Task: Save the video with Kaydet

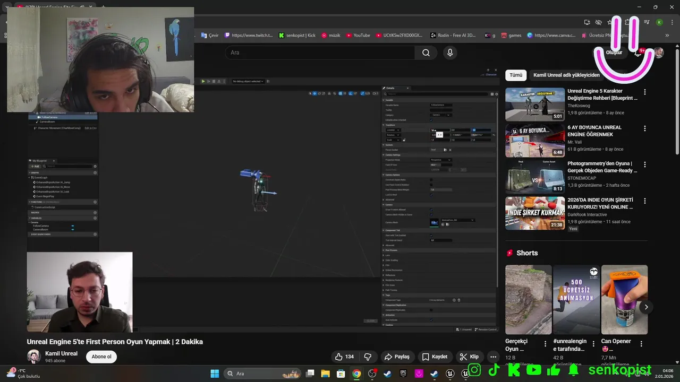Action: pos(435,357)
